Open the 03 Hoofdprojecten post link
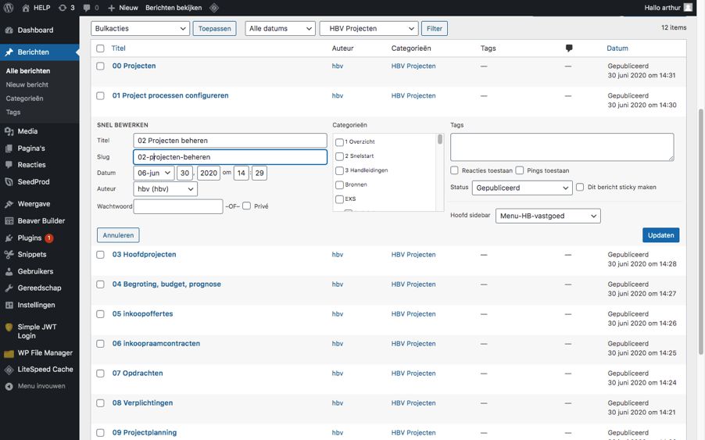The height and width of the screenshot is (440, 705). point(144,255)
